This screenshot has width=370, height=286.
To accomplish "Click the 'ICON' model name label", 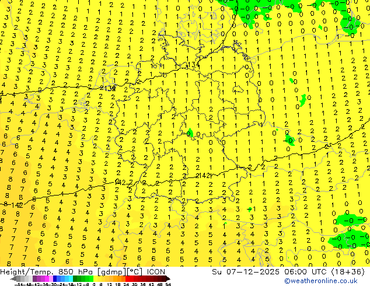I will coord(156,272).
